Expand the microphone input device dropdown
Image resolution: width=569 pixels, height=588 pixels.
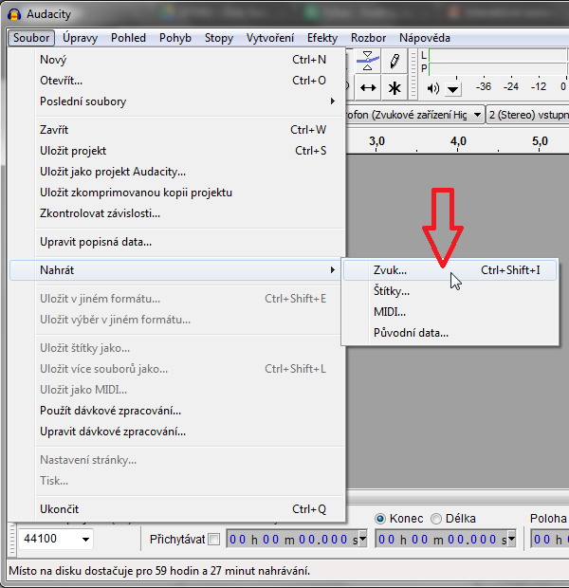477,115
